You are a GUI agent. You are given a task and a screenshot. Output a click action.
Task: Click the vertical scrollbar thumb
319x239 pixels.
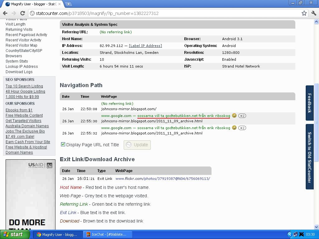(x=317, y=122)
